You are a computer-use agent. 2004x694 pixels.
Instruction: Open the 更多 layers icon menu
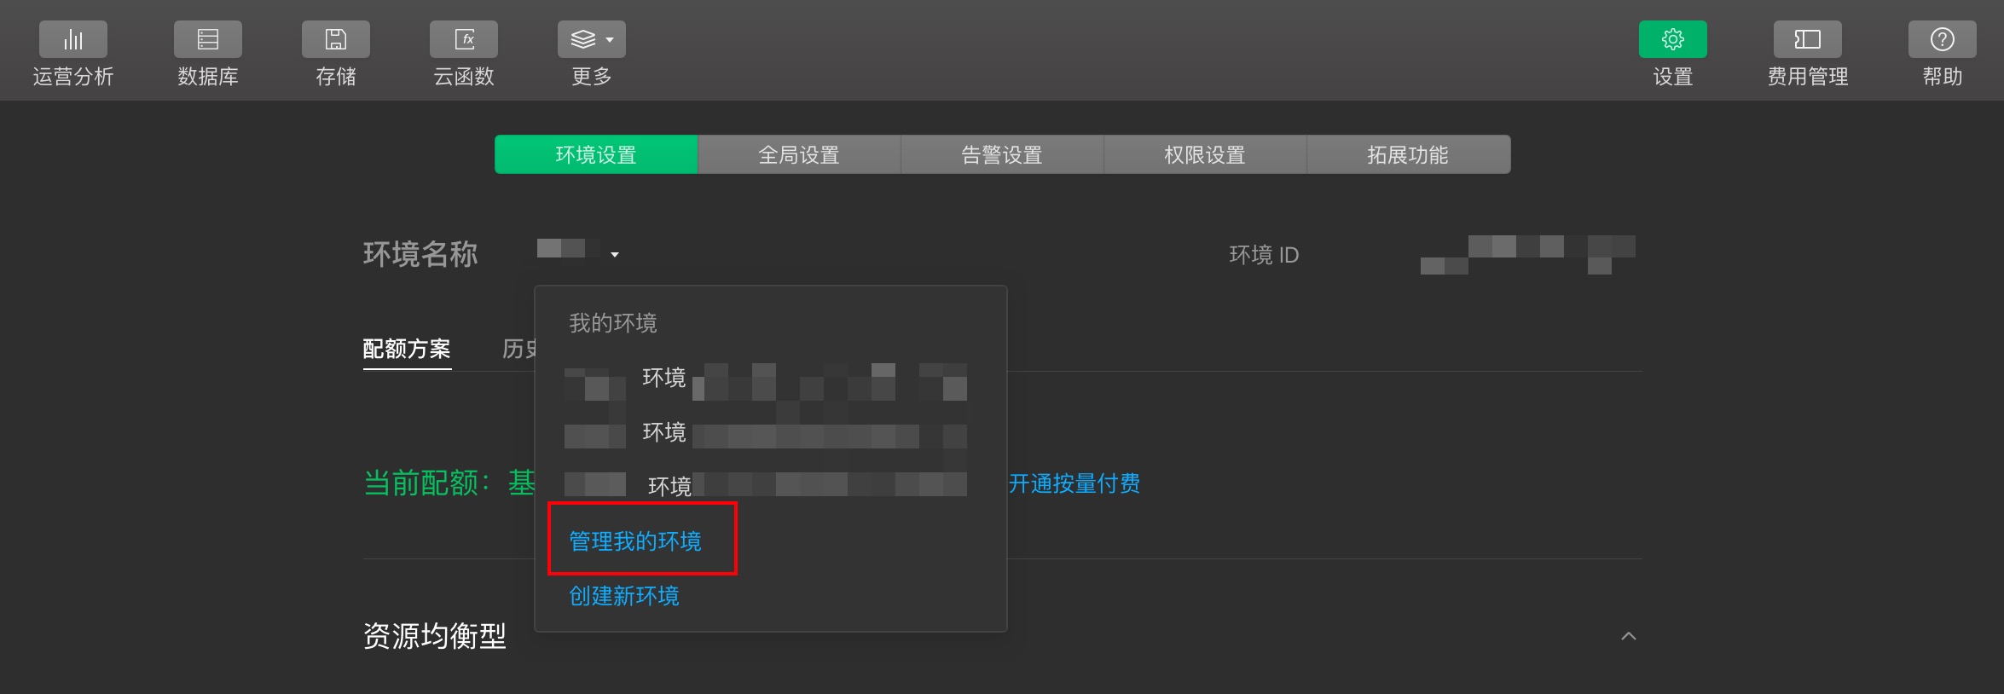coord(592,39)
